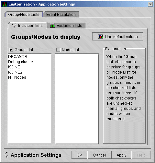155x163 pixels.
Task: Open the Exclusion lists tab
Action: click(66, 25)
